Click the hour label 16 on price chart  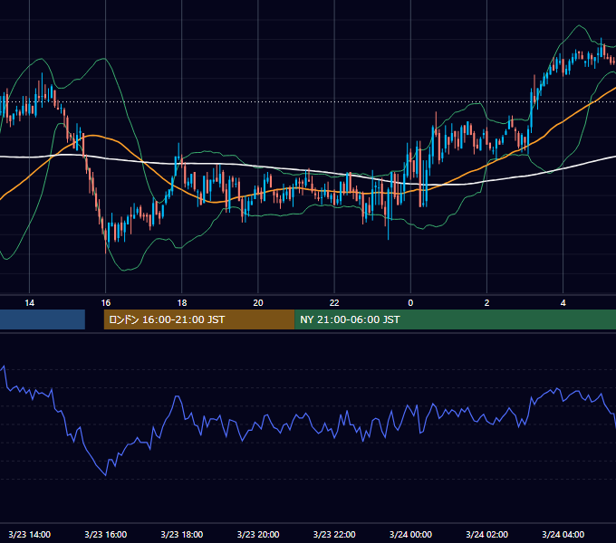pyautogui.click(x=106, y=303)
